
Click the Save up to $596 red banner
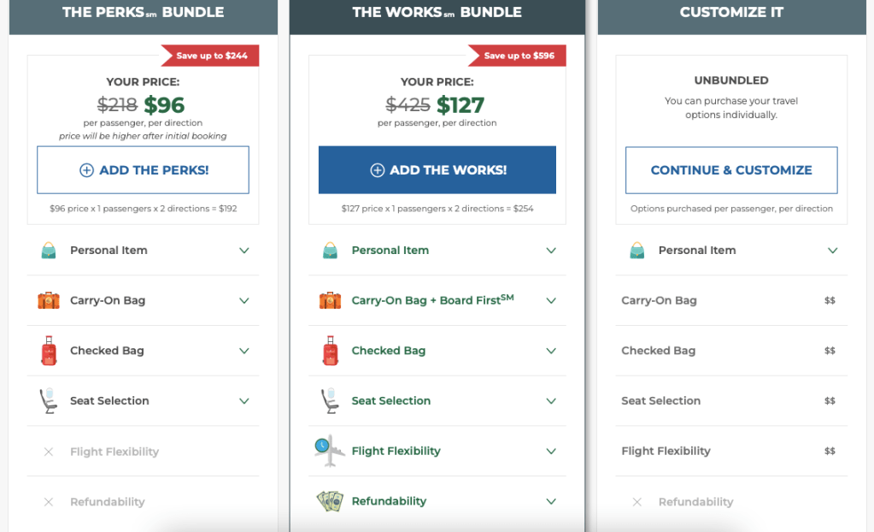pyautogui.click(x=518, y=56)
